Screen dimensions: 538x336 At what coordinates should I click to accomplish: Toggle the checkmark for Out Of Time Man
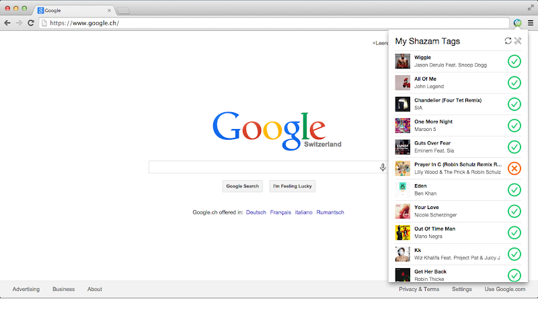tap(514, 233)
